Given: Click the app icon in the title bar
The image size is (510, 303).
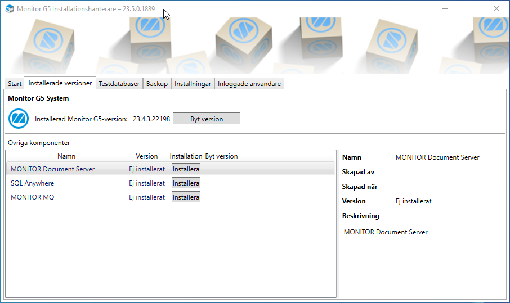Looking at the screenshot, I should coord(10,9).
